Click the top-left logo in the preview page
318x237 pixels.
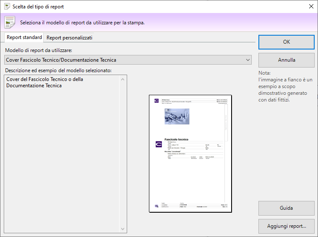pos(156,101)
